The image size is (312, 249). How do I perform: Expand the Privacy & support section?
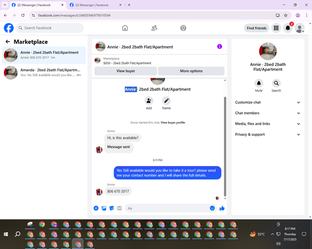pyautogui.click(x=268, y=134)
